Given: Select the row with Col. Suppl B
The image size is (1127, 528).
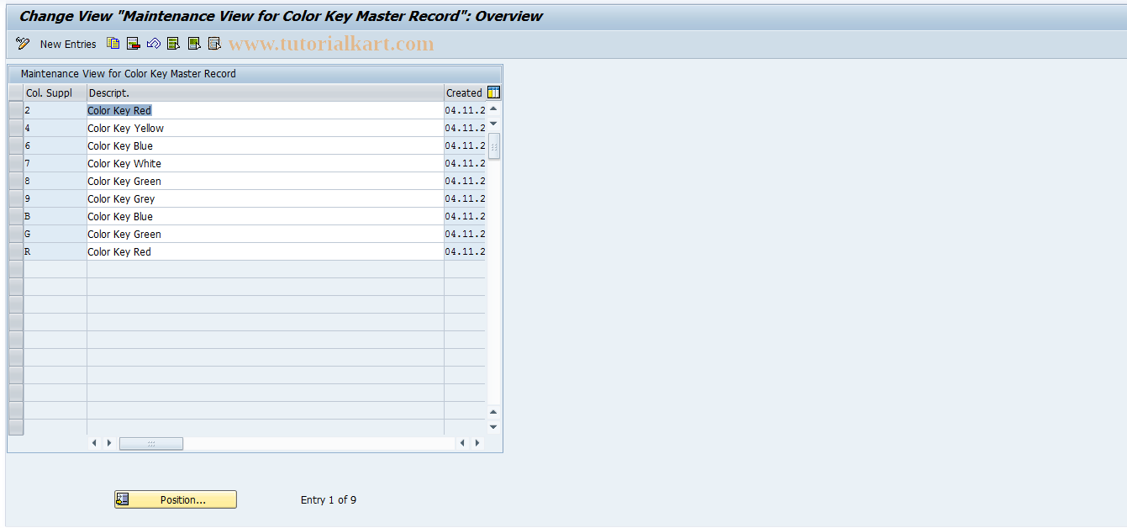Looking at the screenshot, I should (16, 216).
